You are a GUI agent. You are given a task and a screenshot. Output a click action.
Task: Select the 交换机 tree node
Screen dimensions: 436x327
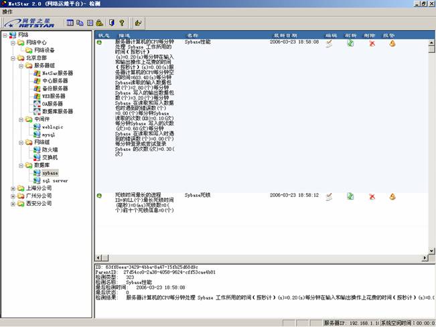click(50, 157)
